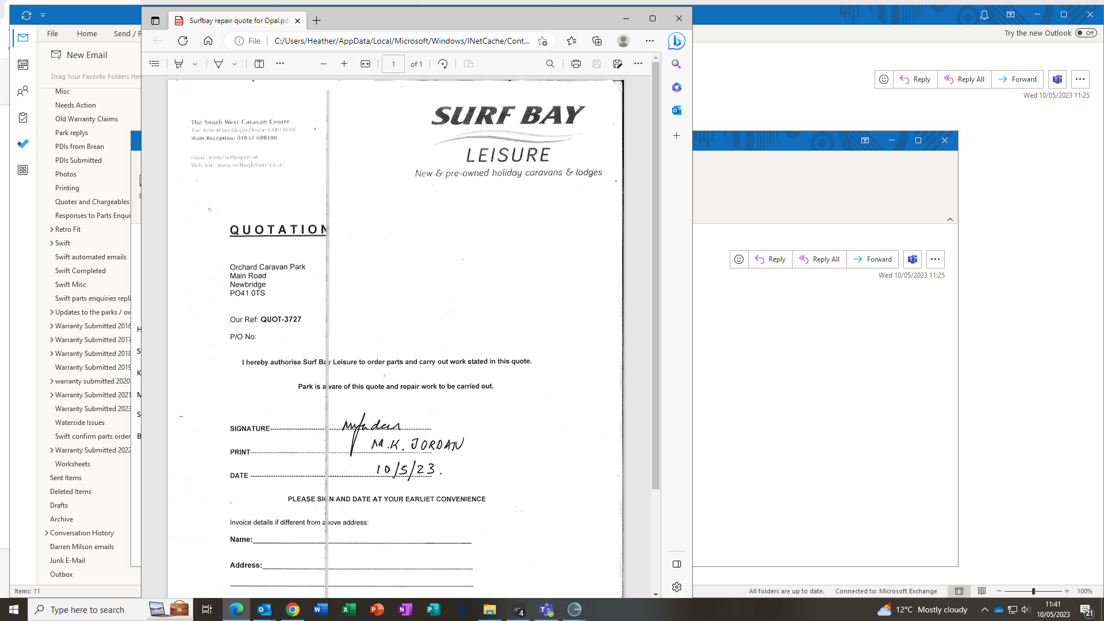Open the erase tool dropdown arrow
The image size is (1104, 621).
[235, 64]
